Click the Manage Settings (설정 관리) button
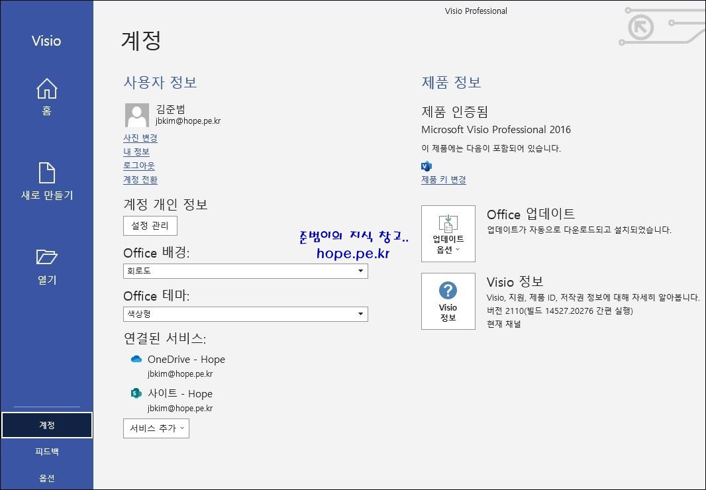The image size is (706, 490). coord(150,226)
